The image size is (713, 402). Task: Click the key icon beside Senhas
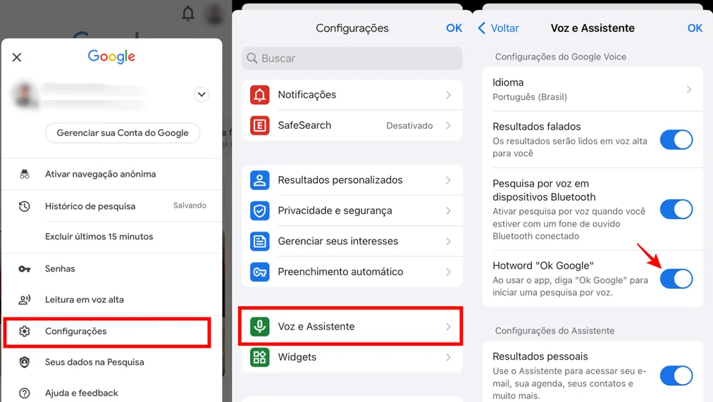pos(25,269)
